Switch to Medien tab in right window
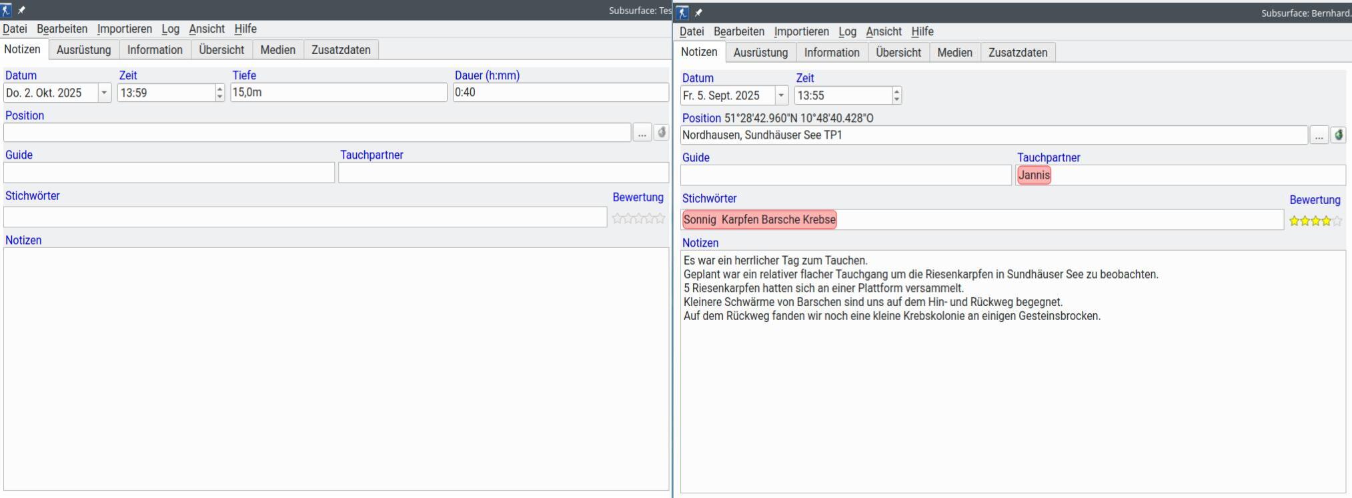Screen dimensions: 1352x498 pos(955,53)
